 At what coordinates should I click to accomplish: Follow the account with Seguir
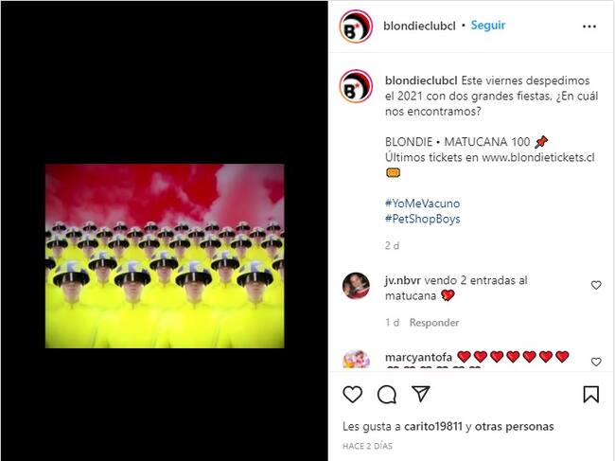(488, 26)
